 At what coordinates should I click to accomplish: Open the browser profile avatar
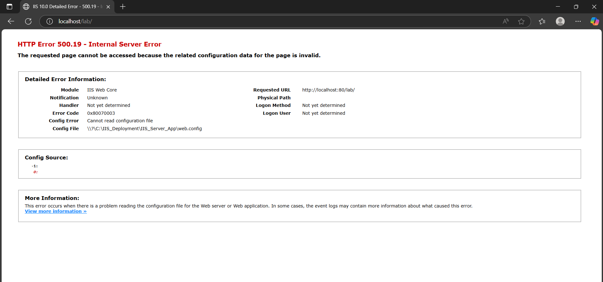point(560,21)
